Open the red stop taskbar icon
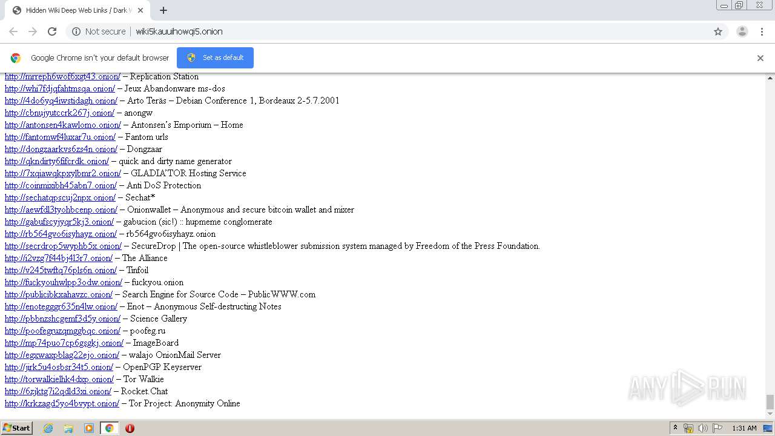775x436 pixels. (130, 428)
